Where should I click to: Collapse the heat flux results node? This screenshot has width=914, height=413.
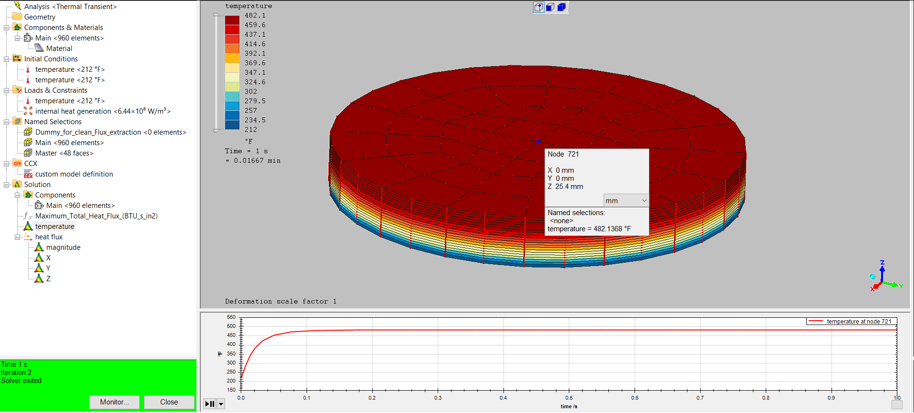pyautogui.click(x=18, y=237)
